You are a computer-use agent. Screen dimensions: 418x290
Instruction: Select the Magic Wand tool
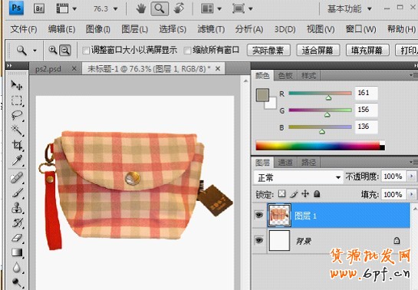click(17, 130)
